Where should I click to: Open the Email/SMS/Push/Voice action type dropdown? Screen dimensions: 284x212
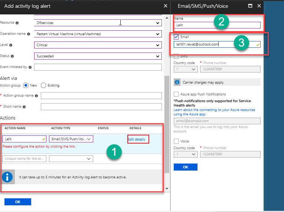point(71,139)
